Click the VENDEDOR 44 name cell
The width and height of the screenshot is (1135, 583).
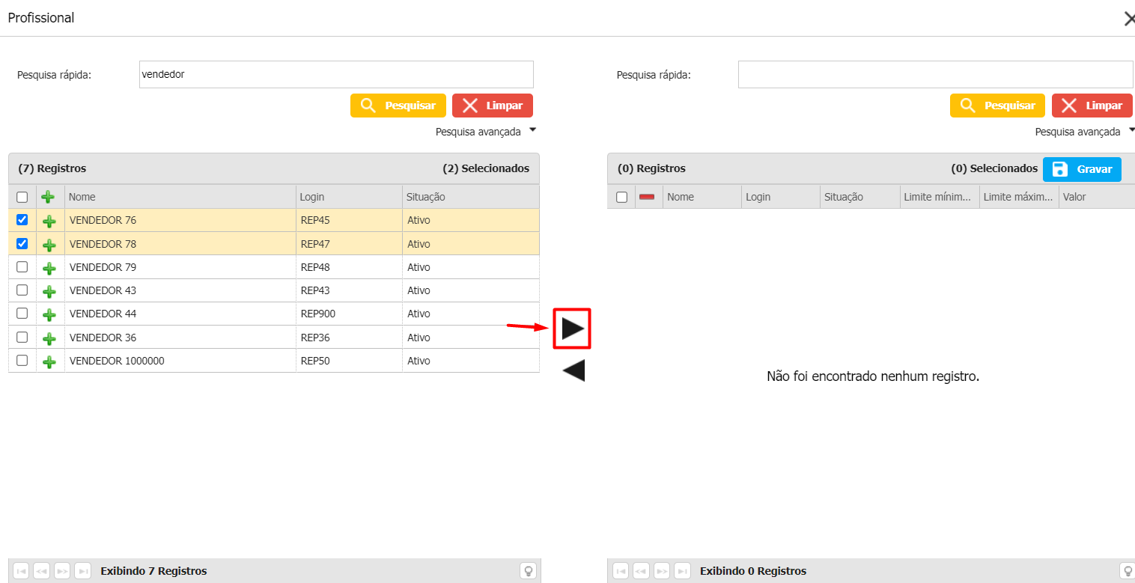tap(180, 314)
